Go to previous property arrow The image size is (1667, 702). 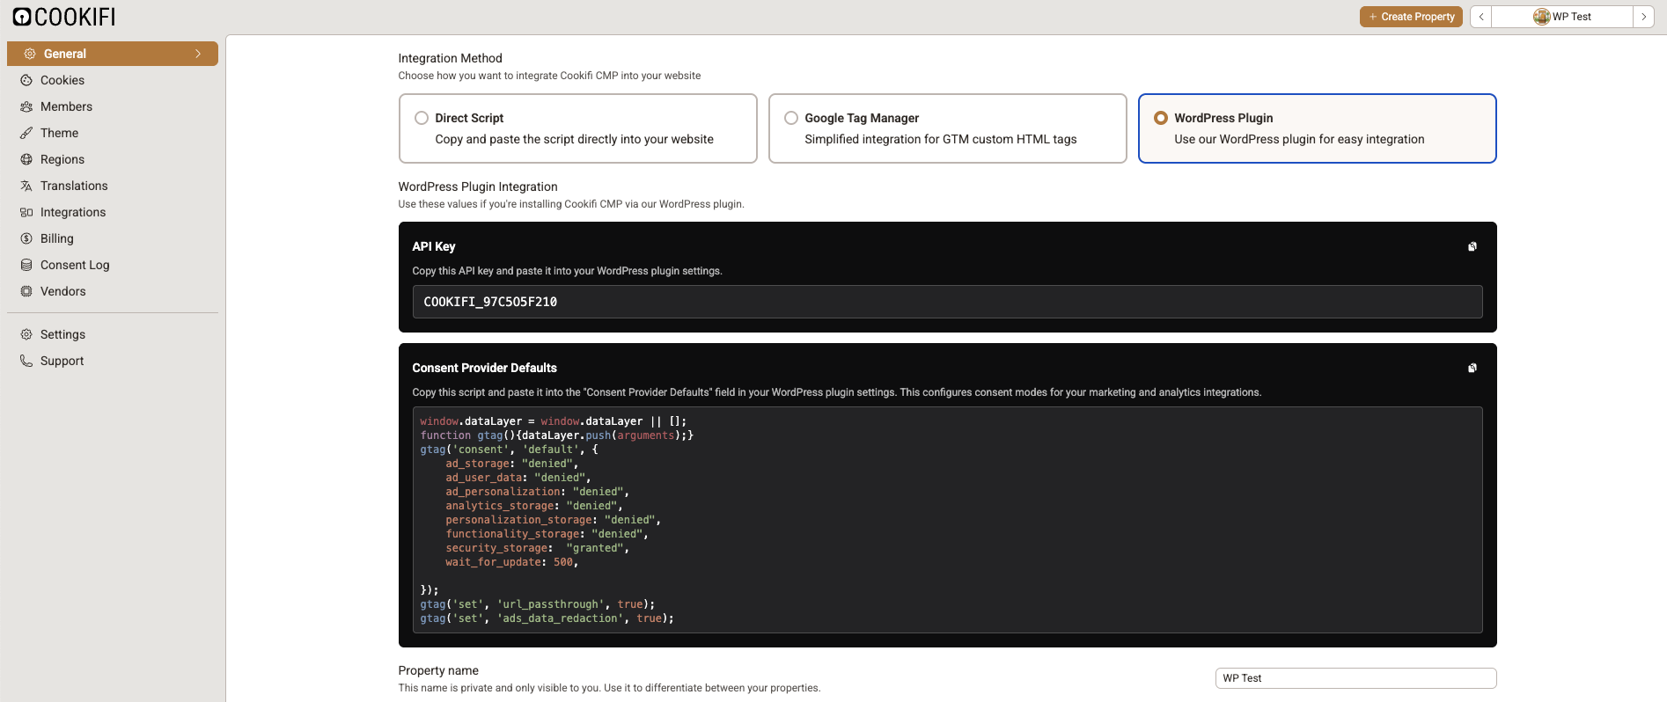tap(1481, 17)
